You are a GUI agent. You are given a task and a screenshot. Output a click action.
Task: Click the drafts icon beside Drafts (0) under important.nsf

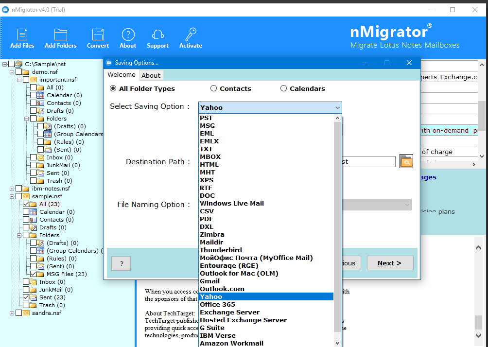(40, 111)
